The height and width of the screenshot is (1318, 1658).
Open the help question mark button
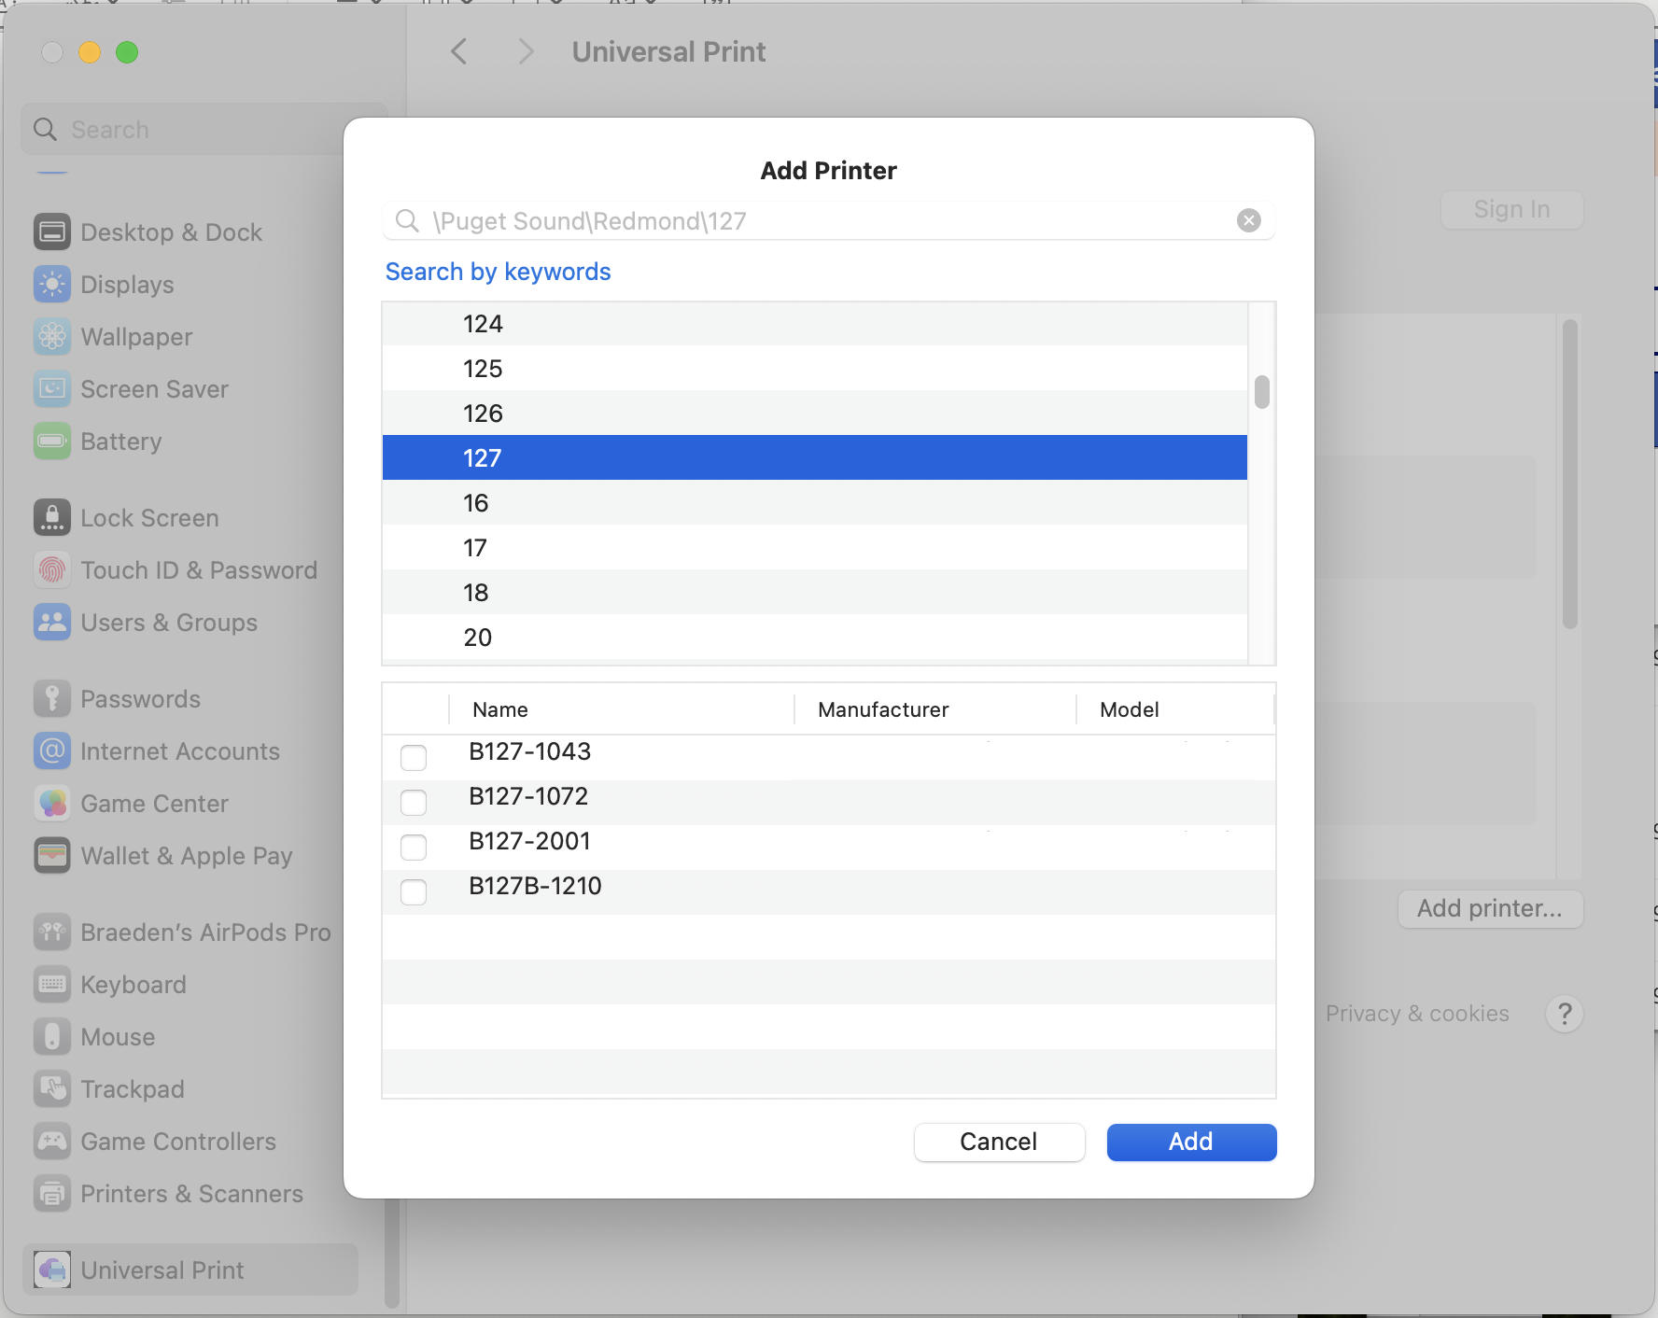pyautogui.click(x=1565, y=1014)
